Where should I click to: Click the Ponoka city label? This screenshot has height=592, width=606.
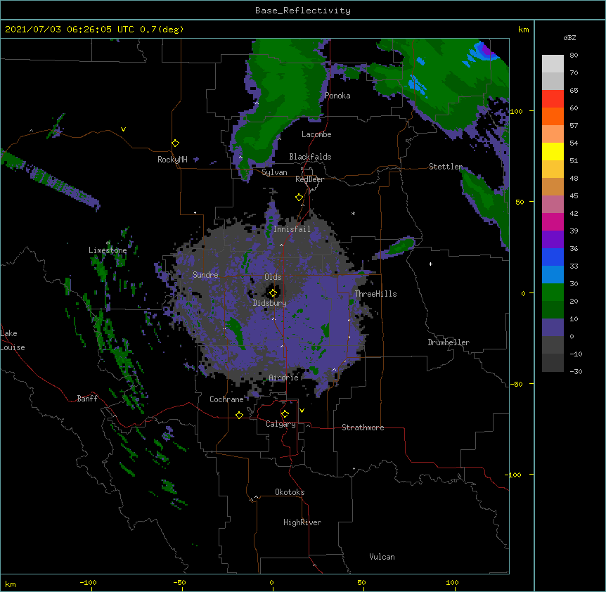pyautogui.click(x=337, y=96)
